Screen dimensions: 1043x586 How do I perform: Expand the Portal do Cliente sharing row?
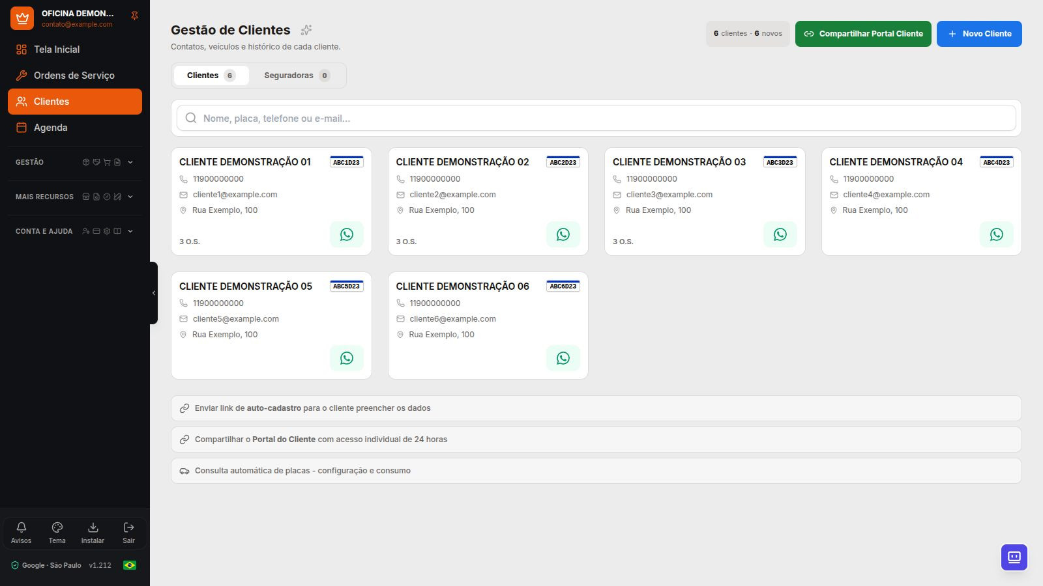click(x=596, y=439)
